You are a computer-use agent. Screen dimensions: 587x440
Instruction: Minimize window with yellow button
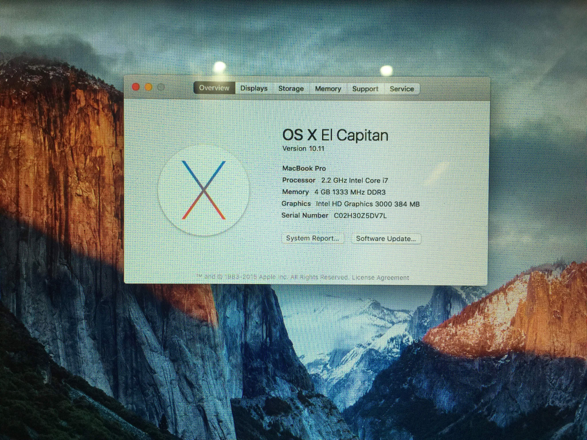pyautogui.click(x=148, y=87)
